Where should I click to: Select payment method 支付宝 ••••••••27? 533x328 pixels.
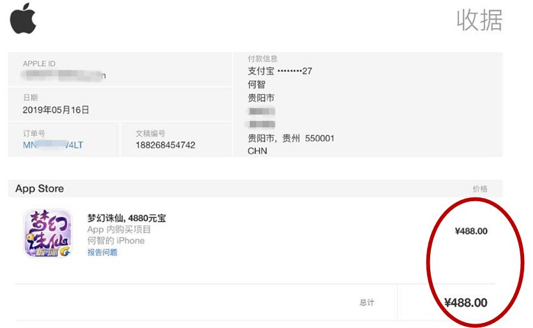(x=280, y=71)
